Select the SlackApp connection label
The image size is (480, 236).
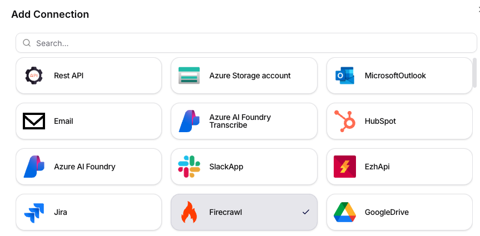click(226, 167)
